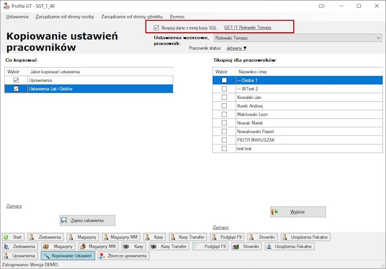This screenshot has height=269, width=386.
Task: Open Urządzenia Fiskalne button with person icon
Action: [305, 237]
